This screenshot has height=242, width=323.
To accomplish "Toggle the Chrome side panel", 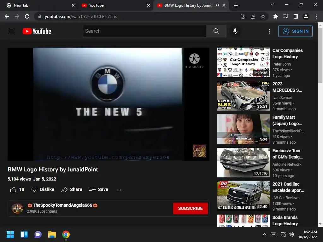I will (x=296, y=16).
